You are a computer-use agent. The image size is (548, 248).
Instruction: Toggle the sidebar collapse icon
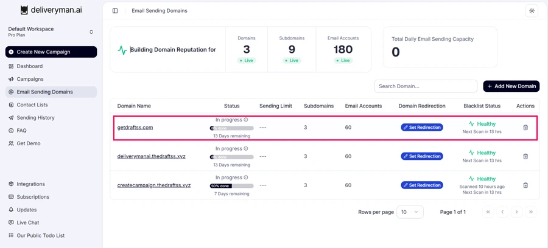click(115, 11)
